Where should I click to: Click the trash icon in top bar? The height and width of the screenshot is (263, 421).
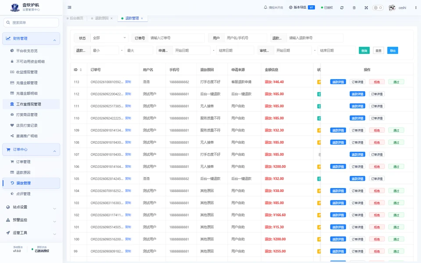point(354,8)
